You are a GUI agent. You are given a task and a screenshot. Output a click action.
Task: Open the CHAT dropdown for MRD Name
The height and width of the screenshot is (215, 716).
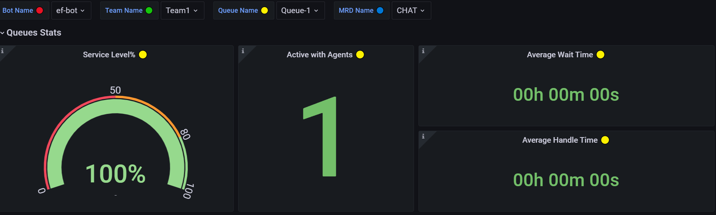(411, 10)
